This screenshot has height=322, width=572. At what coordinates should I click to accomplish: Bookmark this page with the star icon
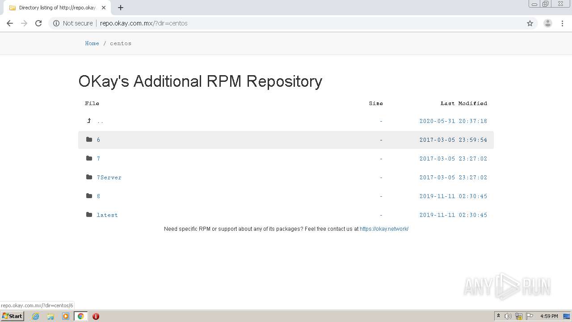click(x=530, y=23)
